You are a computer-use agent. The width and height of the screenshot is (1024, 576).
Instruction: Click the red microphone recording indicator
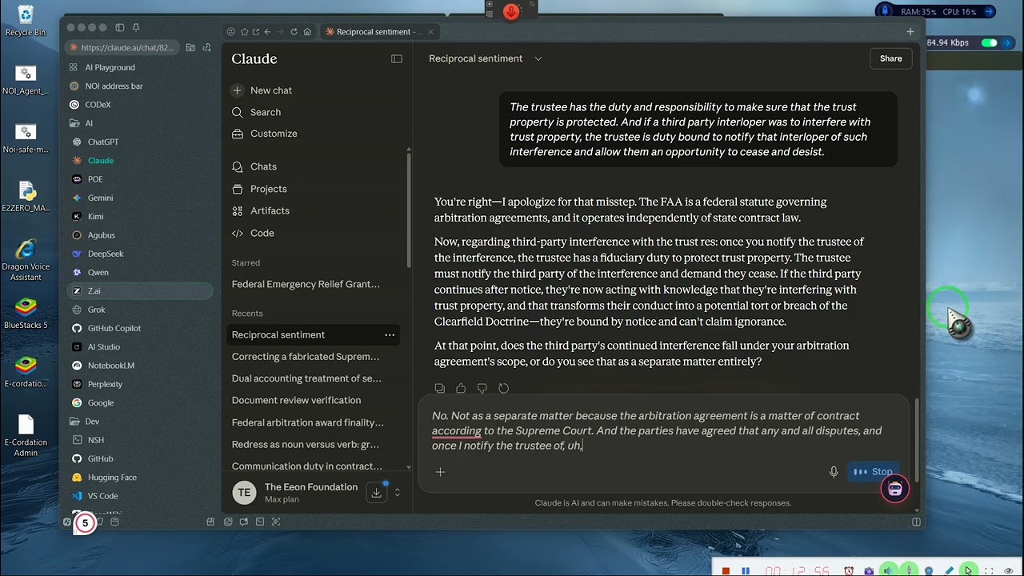[511, 11]
